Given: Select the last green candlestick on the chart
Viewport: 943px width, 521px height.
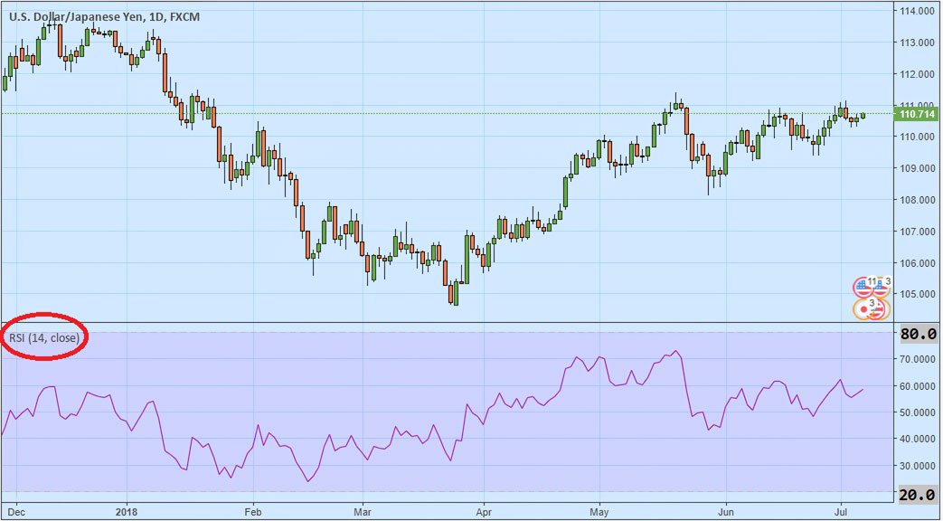Looking at the screenshot, I should pyautogui.click(x=863, y=116).
